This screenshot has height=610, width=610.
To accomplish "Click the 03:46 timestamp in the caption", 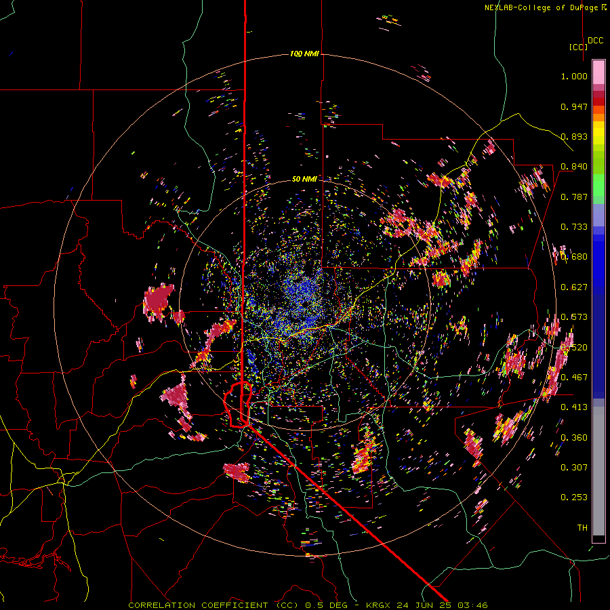I will (x=472, y=605).
